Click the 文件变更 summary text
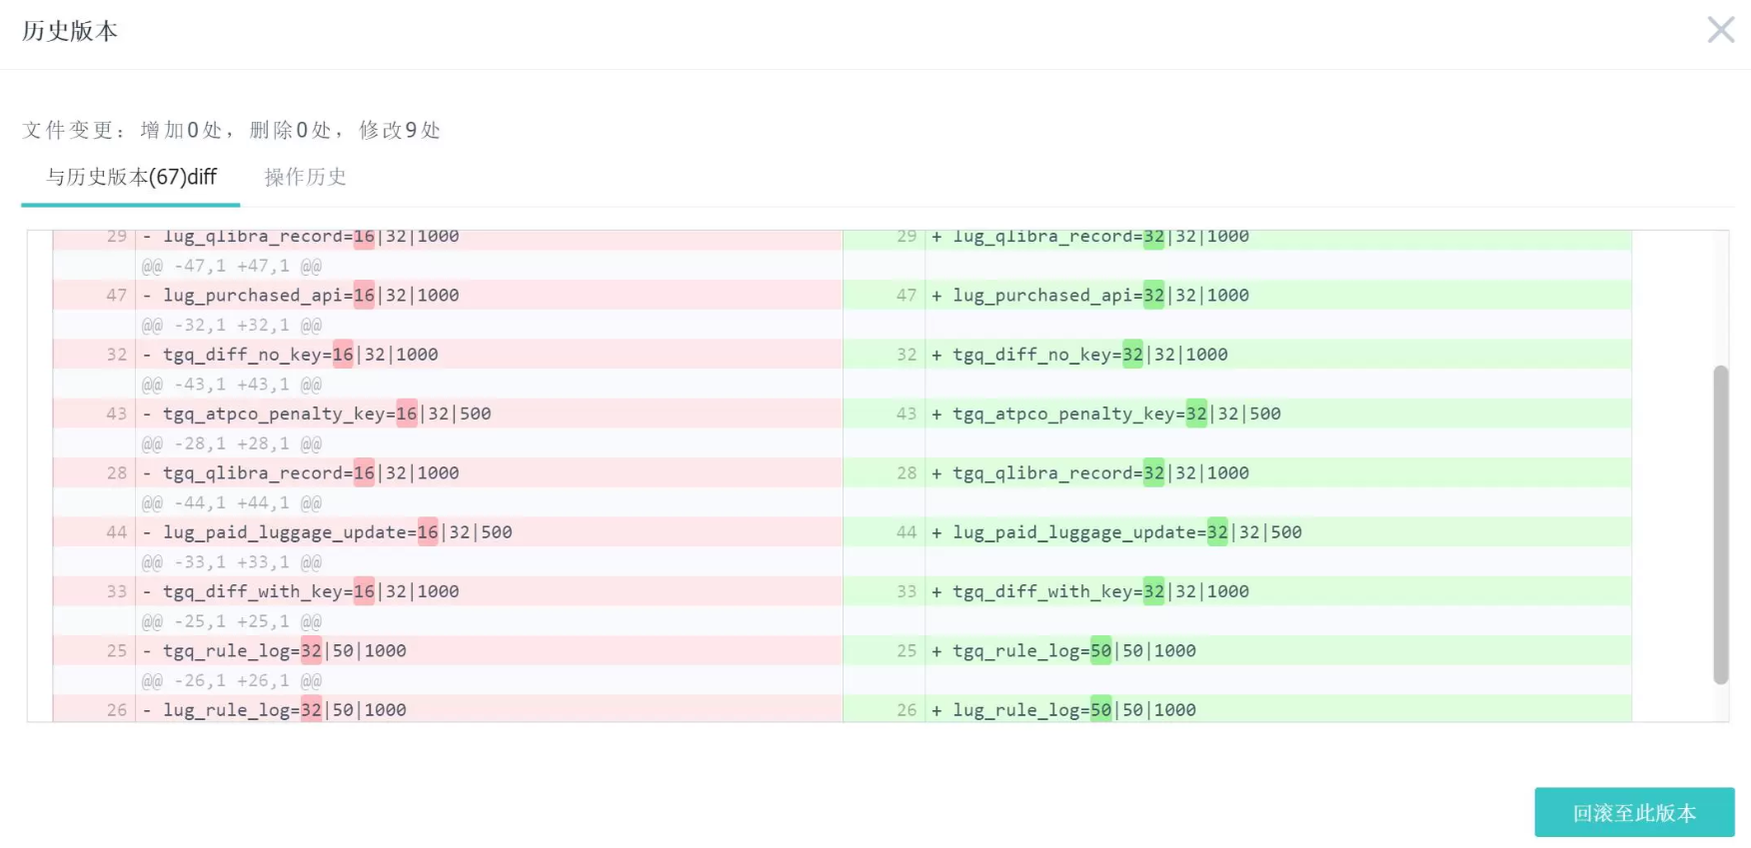The height and width of the screenshot is (848, 1751). [232, 130]
